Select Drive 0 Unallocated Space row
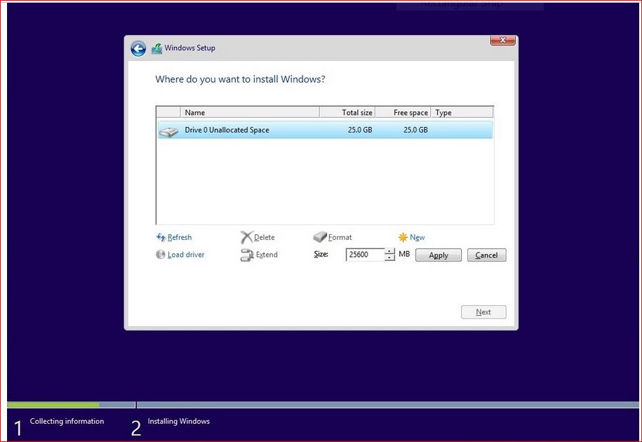 tap(325, 130)
